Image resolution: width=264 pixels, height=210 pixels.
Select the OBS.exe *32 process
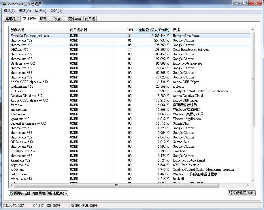[130, 50]
